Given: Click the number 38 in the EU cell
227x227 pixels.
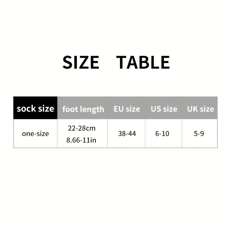Looking at the screenshot, I should (x=122, y=134).
